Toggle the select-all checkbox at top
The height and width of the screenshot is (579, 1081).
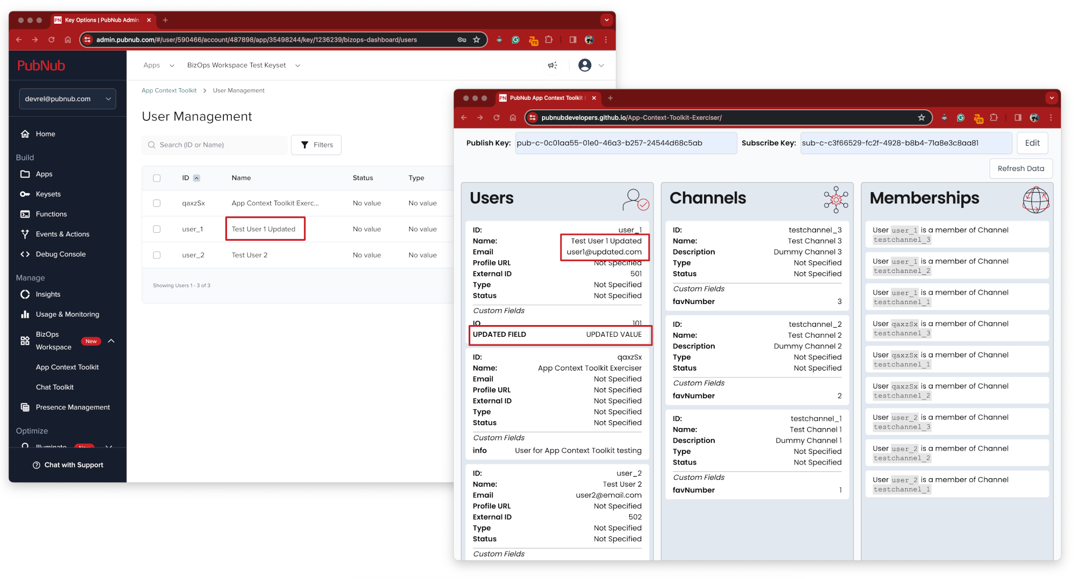pos(157,178)
